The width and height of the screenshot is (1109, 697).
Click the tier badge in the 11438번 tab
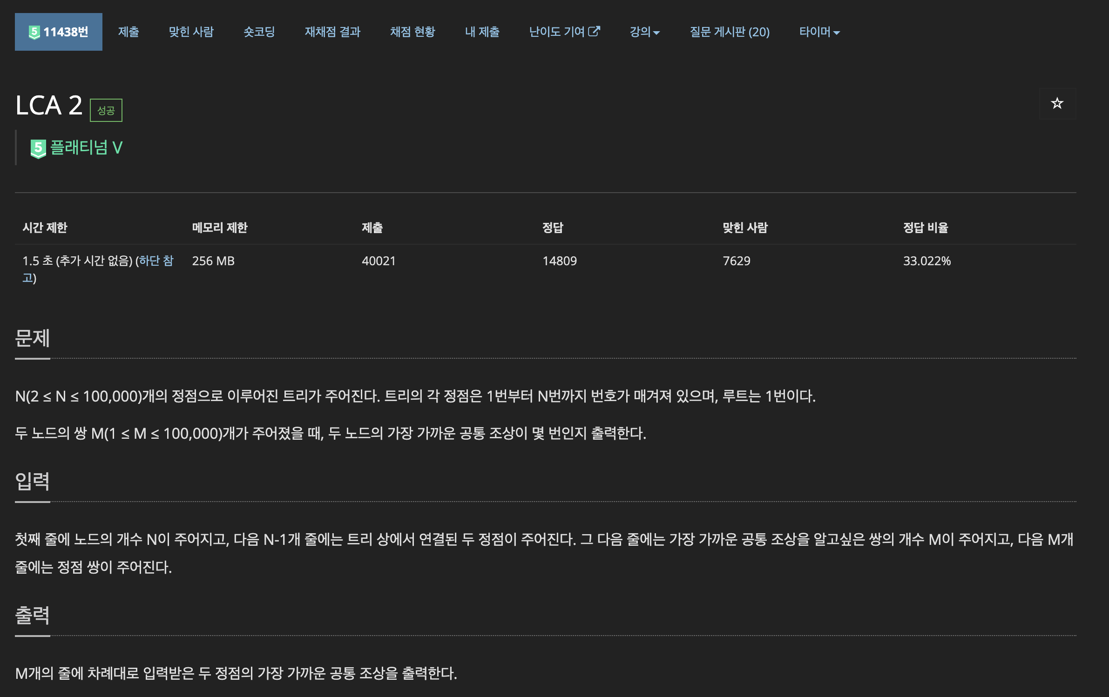pyautogui.click(x=34, y=32)
